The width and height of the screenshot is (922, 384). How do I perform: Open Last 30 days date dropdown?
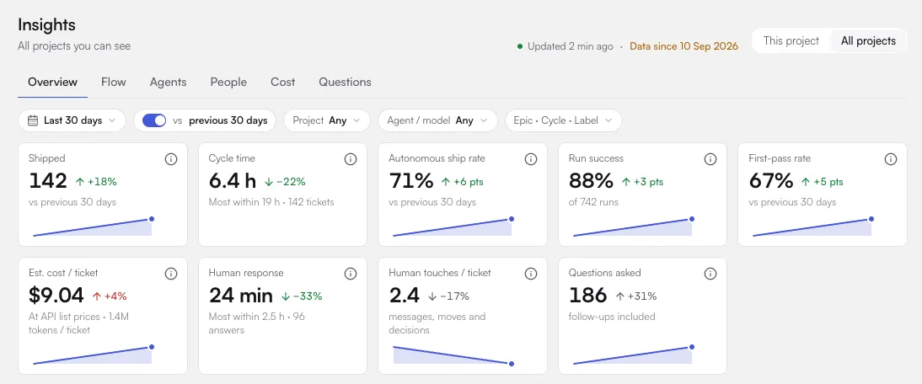(72, 120)
